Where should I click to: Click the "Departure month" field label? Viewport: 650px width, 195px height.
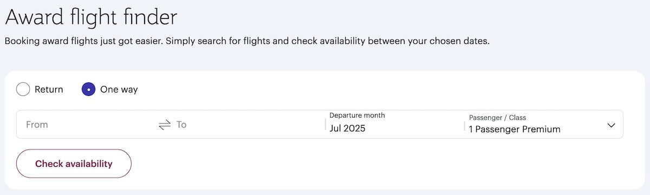coord(357,115)
